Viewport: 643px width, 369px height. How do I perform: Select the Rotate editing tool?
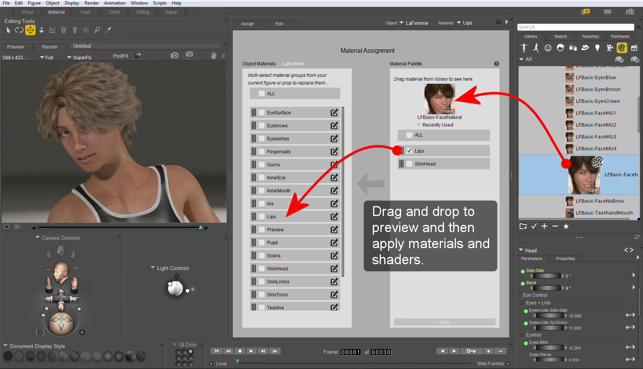point(19,30)
